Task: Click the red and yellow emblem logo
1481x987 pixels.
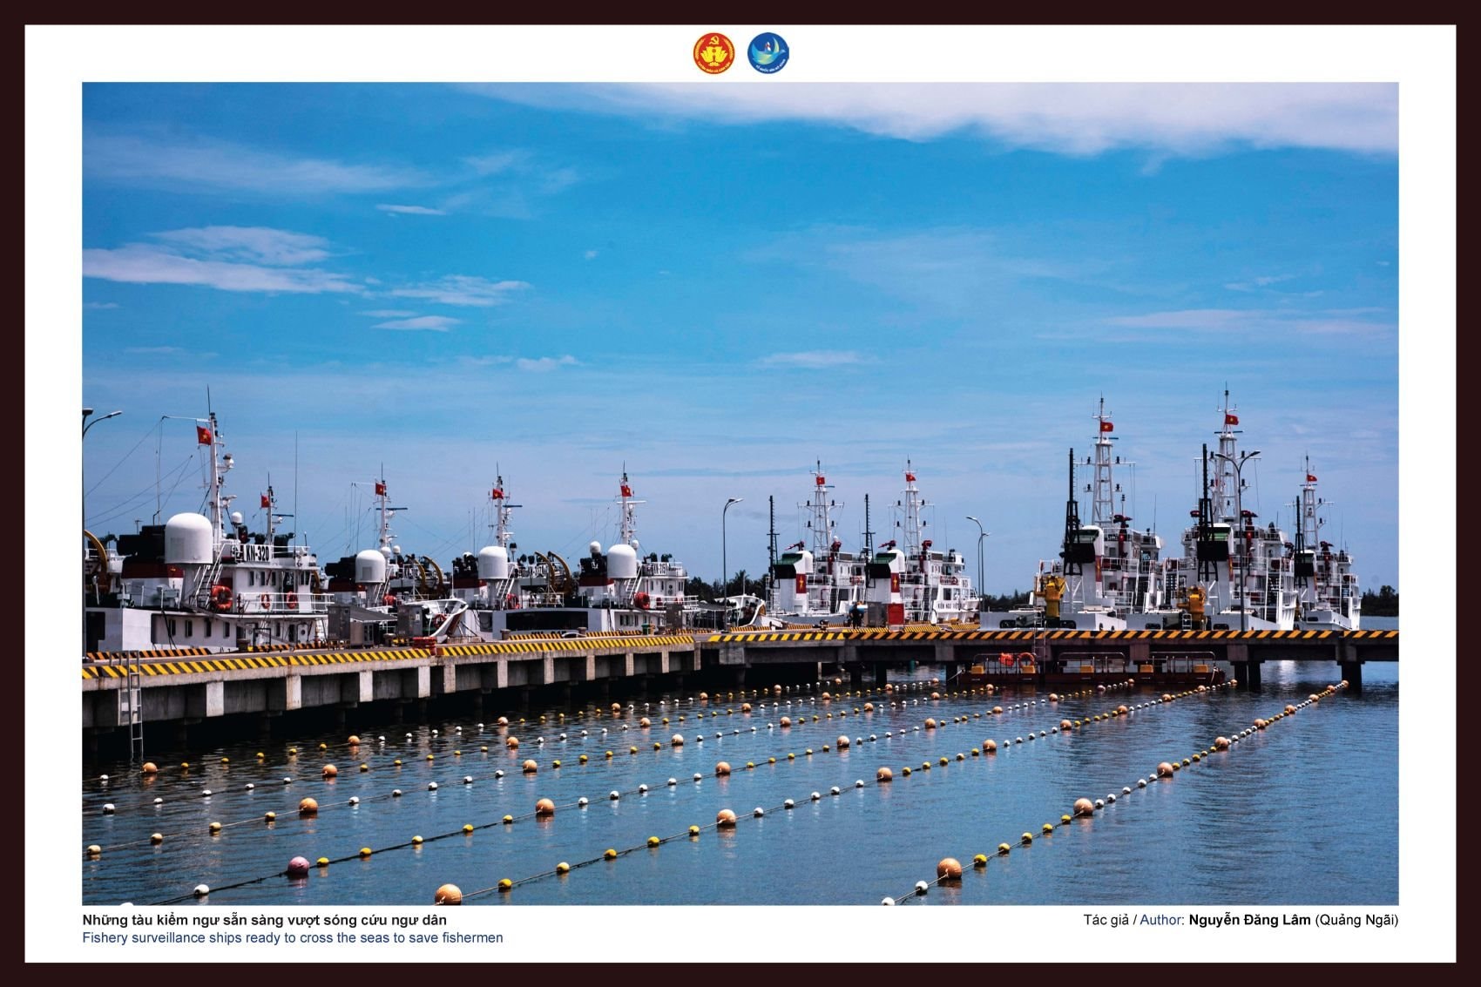Action: (x=713, y=53)
